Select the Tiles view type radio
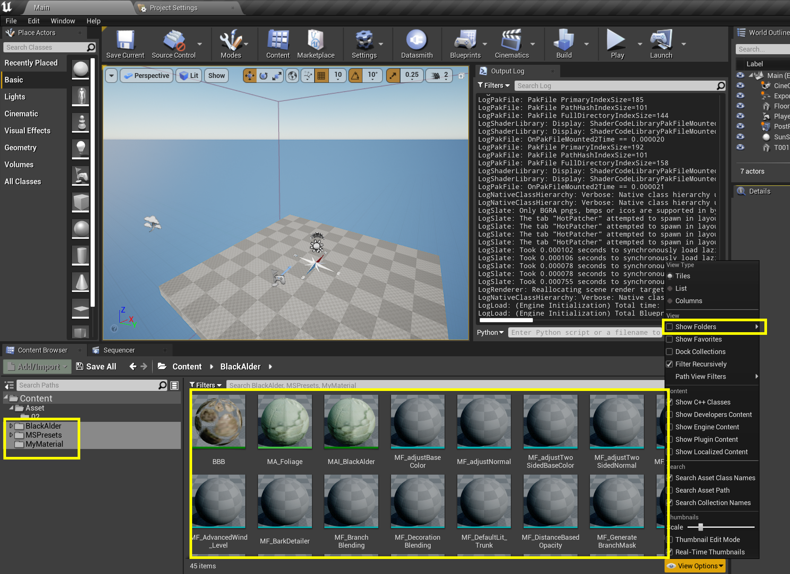 point(670,276)
